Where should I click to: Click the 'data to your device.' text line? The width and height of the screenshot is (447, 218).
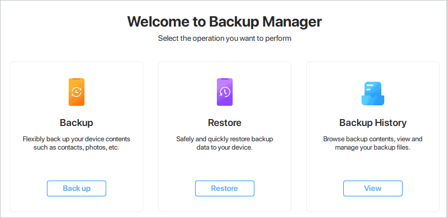(225, 148)
